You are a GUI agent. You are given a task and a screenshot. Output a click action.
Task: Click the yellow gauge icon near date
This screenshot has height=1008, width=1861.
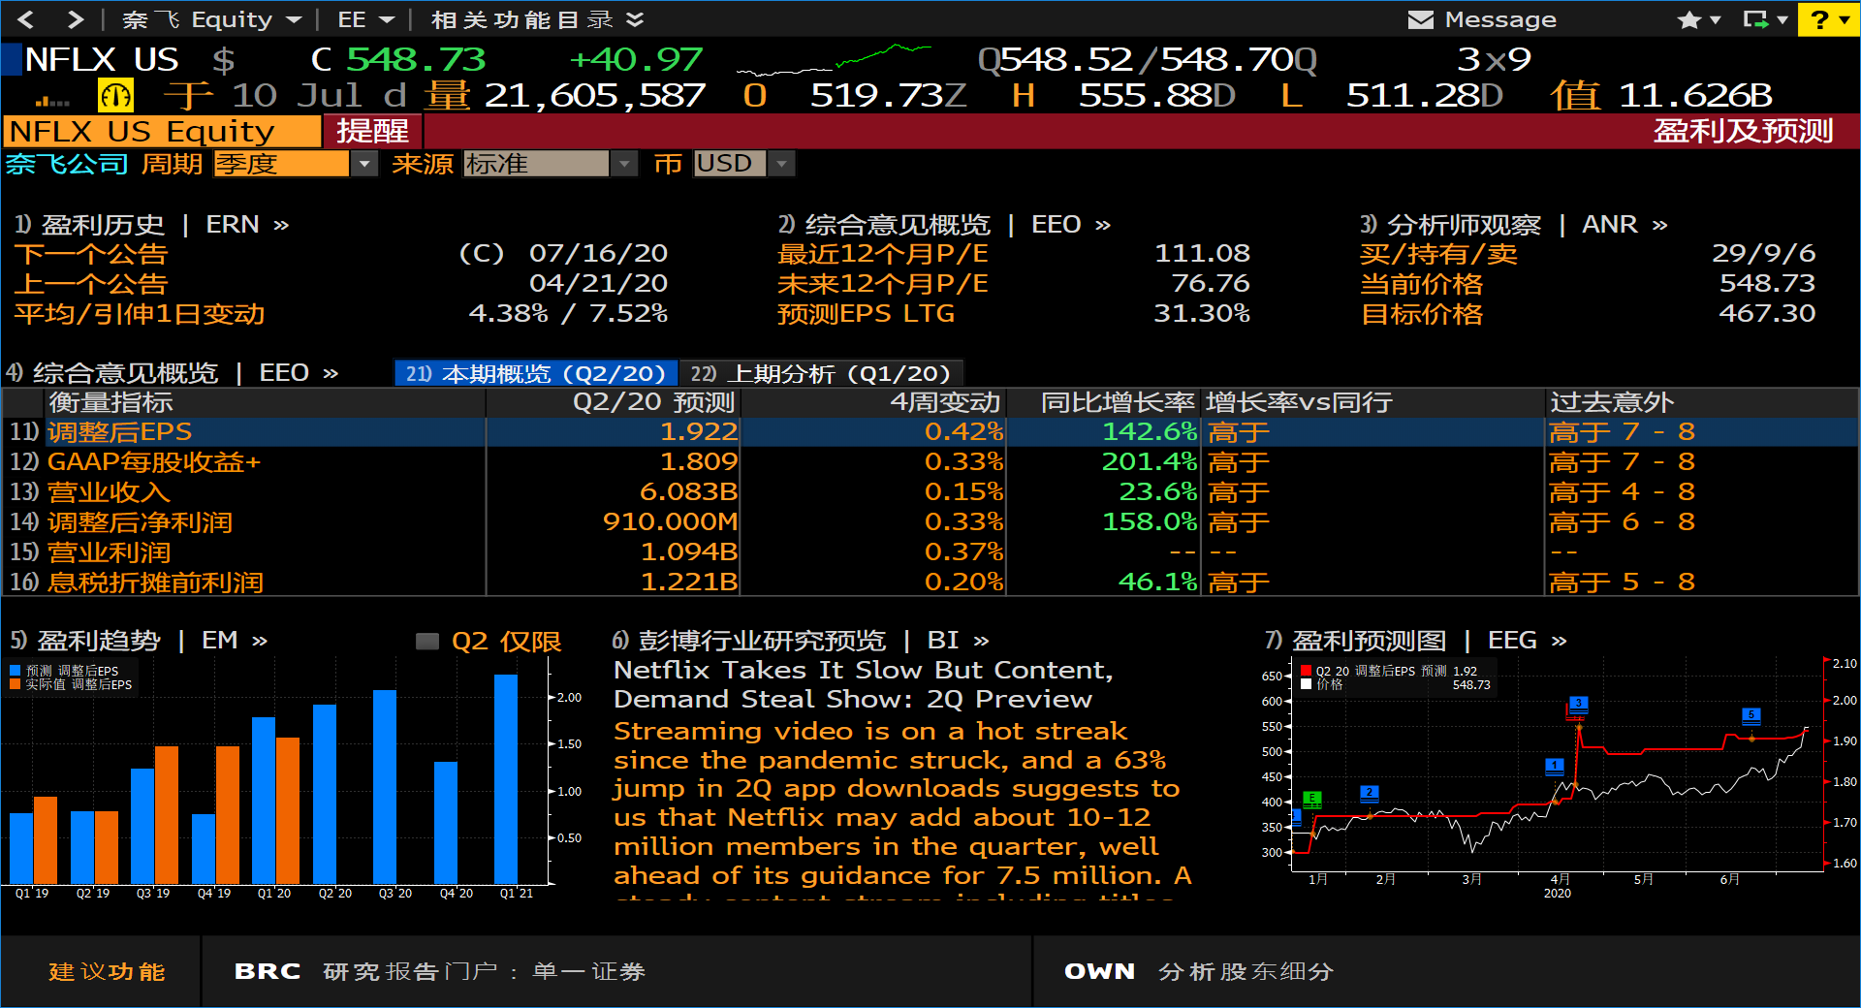pos(116,95)
